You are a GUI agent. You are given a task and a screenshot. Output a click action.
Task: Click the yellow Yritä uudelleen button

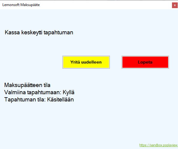tap(86, 62)
